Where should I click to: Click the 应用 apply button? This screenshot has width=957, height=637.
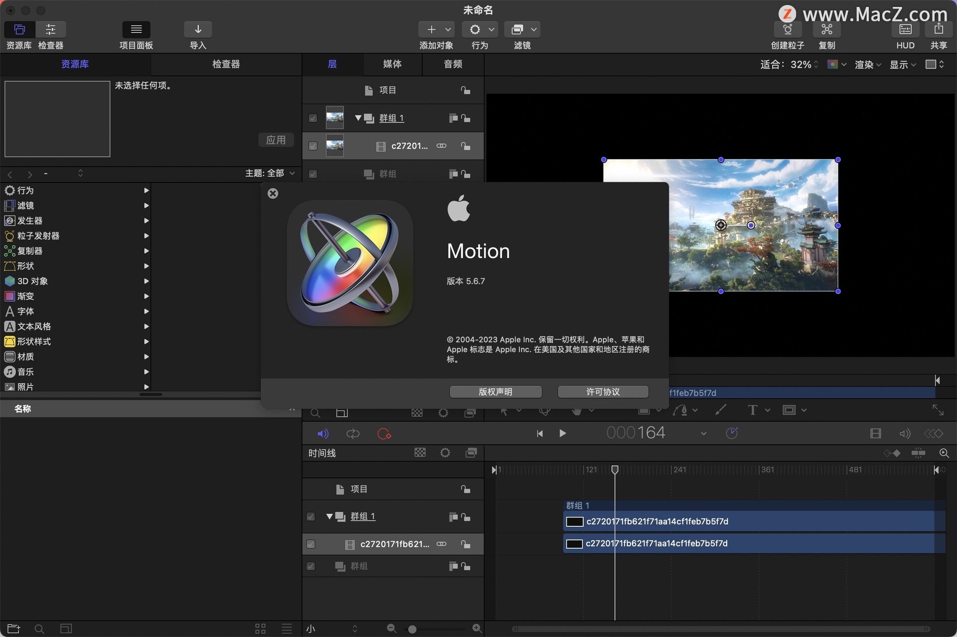[276, 140]
